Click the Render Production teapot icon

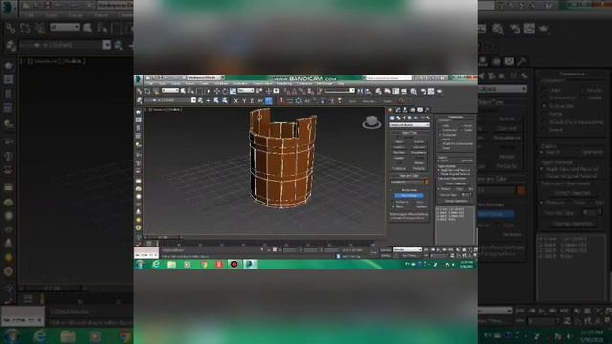pos(440,91)
